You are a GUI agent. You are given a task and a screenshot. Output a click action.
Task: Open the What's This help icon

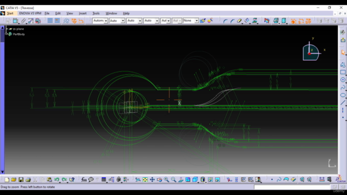[x=72, y=179]
